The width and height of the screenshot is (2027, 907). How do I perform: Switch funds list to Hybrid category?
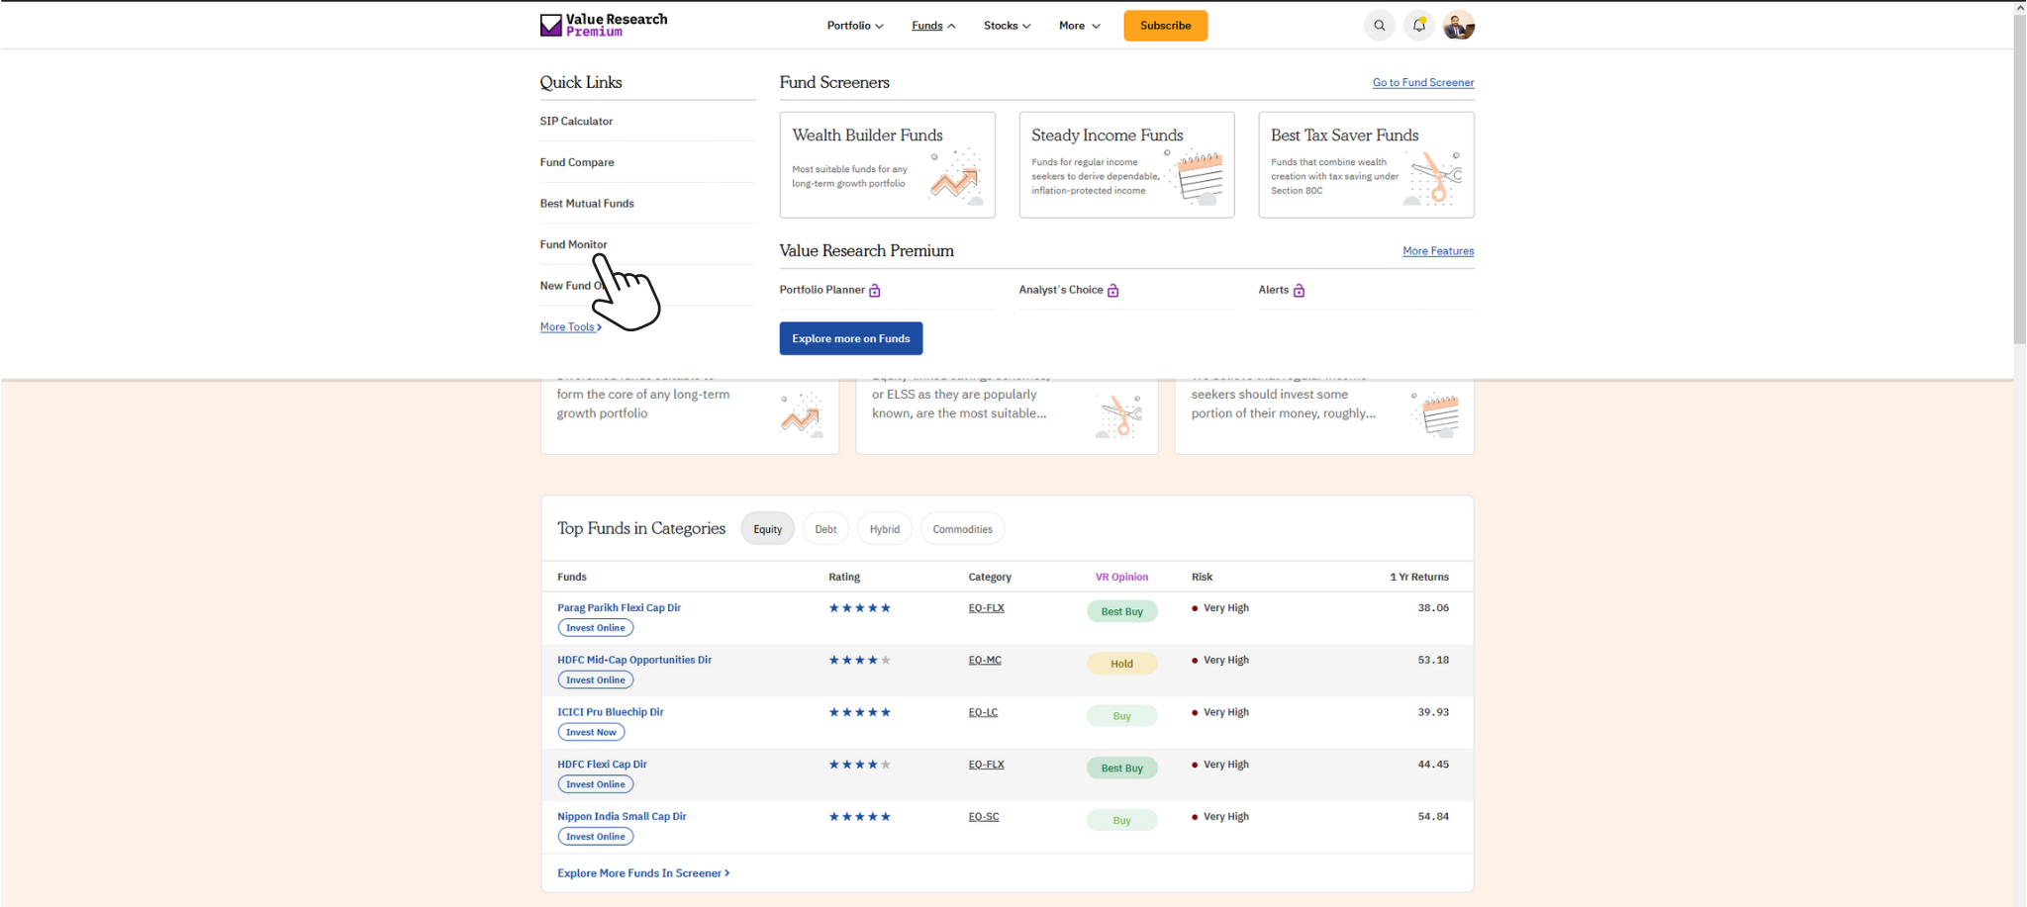(x=884, y=528)
